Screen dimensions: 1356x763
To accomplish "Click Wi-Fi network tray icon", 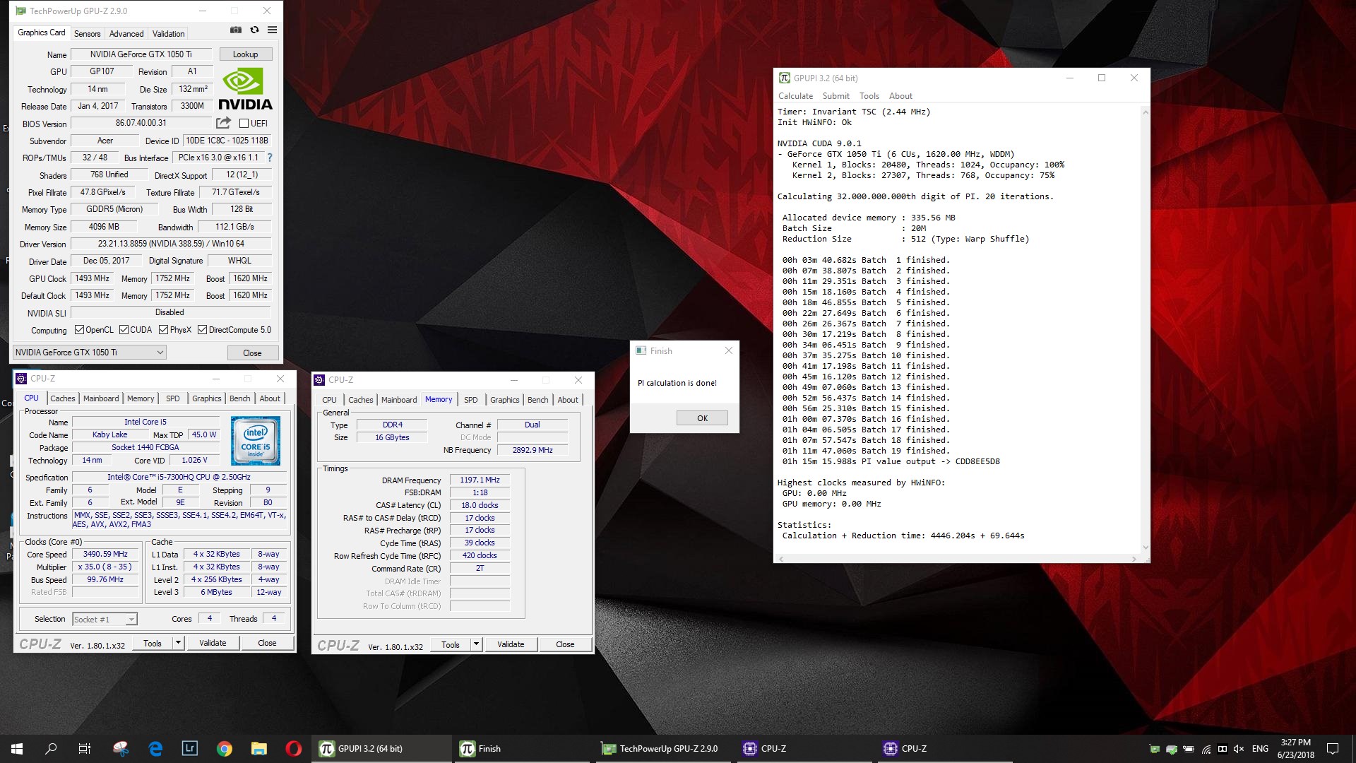I will coord(1206,749).
